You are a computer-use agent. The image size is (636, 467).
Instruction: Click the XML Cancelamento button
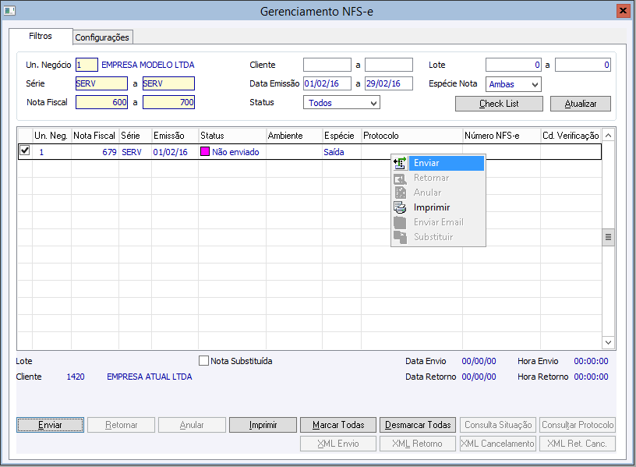pos(498,444)
